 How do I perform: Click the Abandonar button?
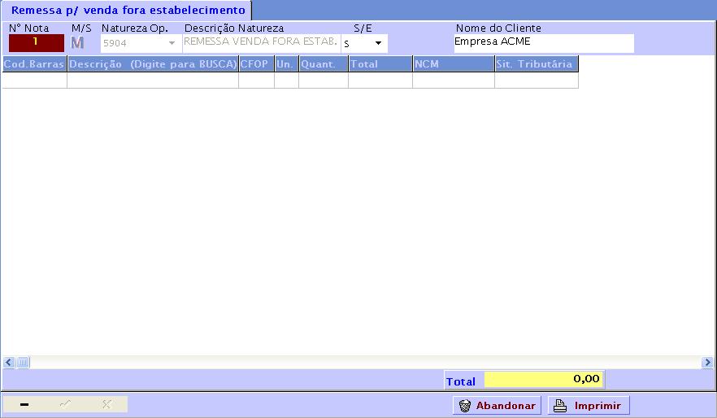(497, 406)
